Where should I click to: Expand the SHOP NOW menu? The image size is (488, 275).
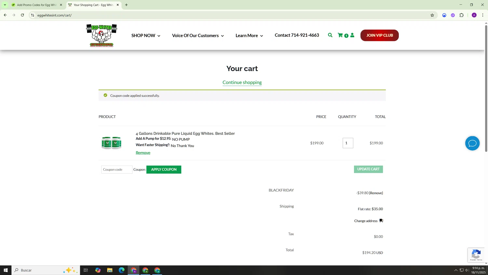pyautogui.click(x=146, y=36)
